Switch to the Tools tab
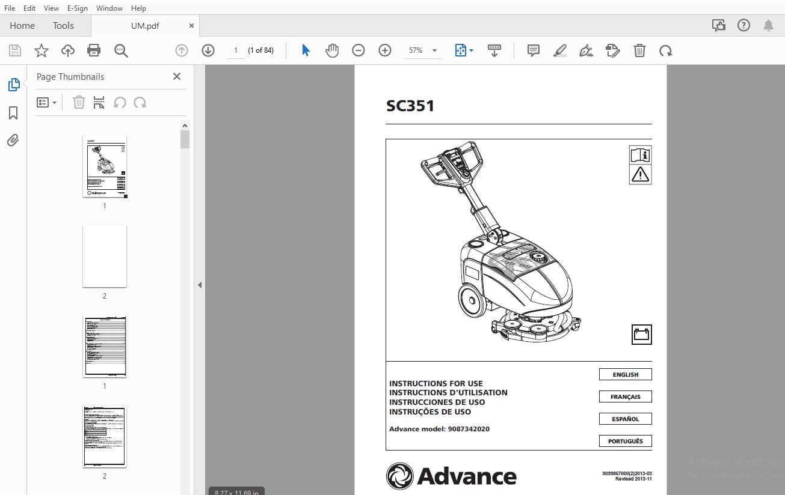This screenshot has height=495, width=785. pos(63,25)
